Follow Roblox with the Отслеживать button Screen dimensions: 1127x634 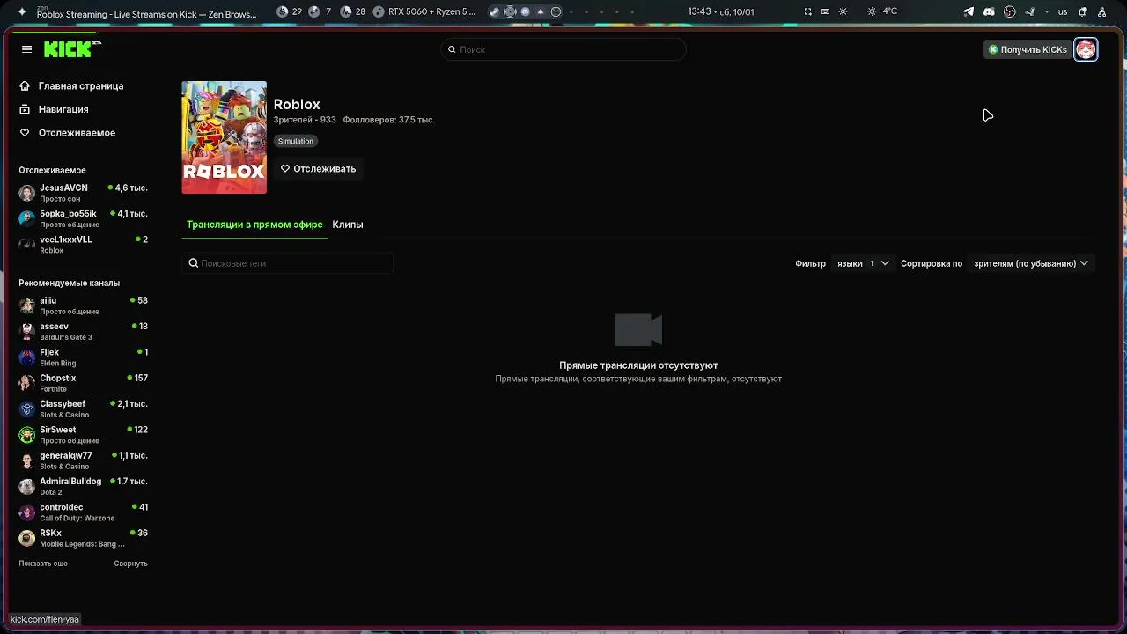318,168
